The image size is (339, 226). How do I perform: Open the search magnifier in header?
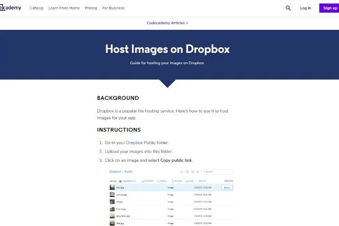288,8
